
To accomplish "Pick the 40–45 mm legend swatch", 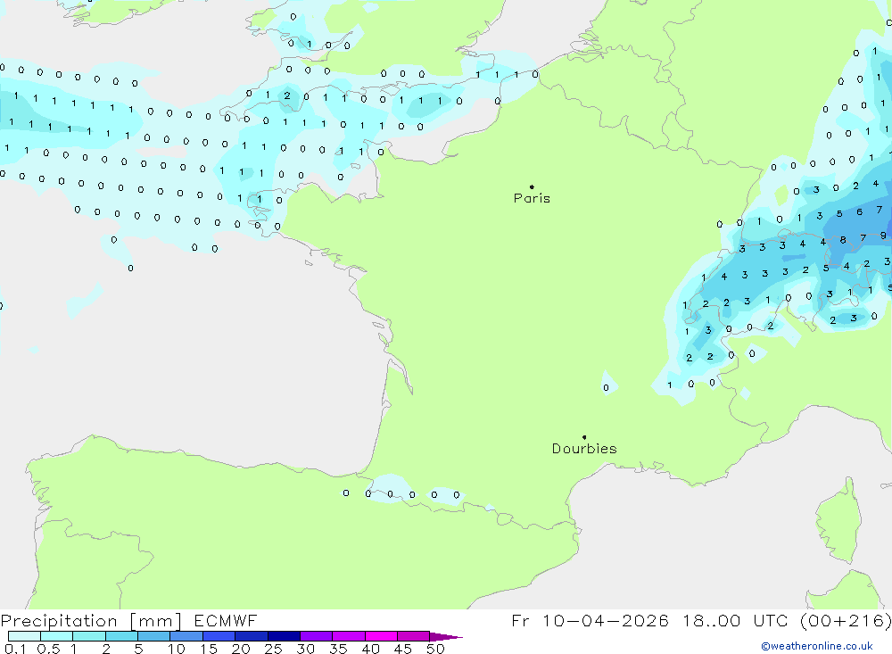I will tap(381, 636).
